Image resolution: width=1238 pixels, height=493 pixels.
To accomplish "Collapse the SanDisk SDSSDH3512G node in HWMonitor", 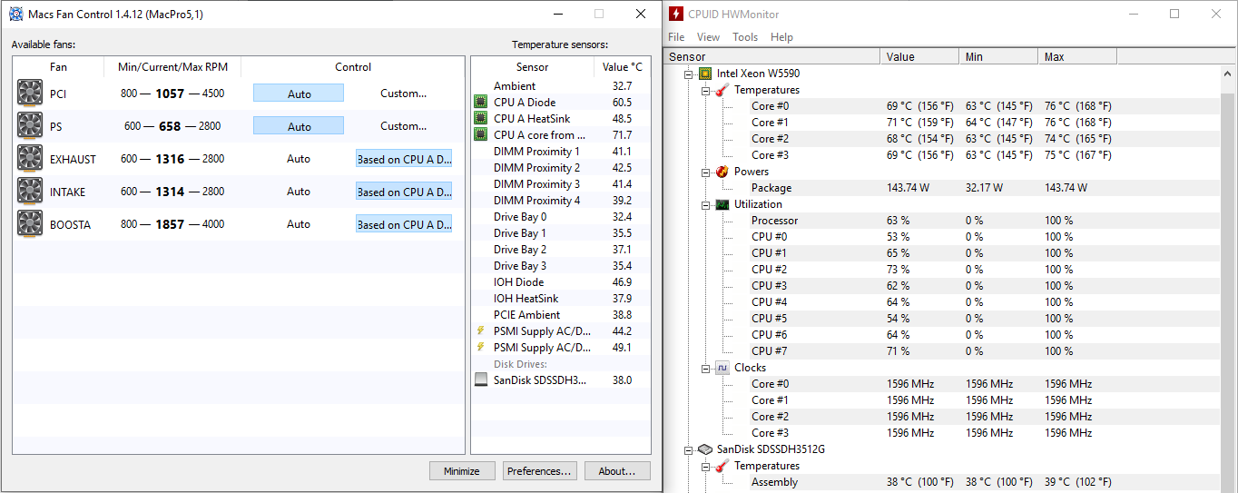I will click(x=689, y=449).
